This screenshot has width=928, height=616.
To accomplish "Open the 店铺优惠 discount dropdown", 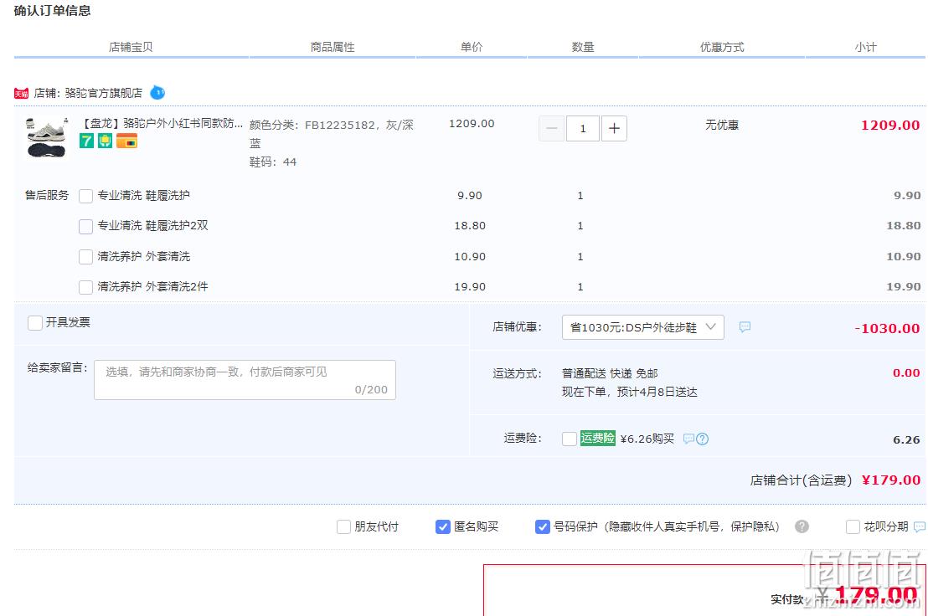I will click(642, 327).
